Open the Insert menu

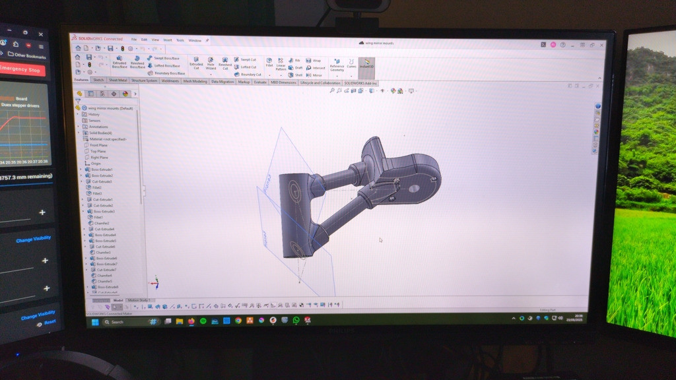(167, 40)
